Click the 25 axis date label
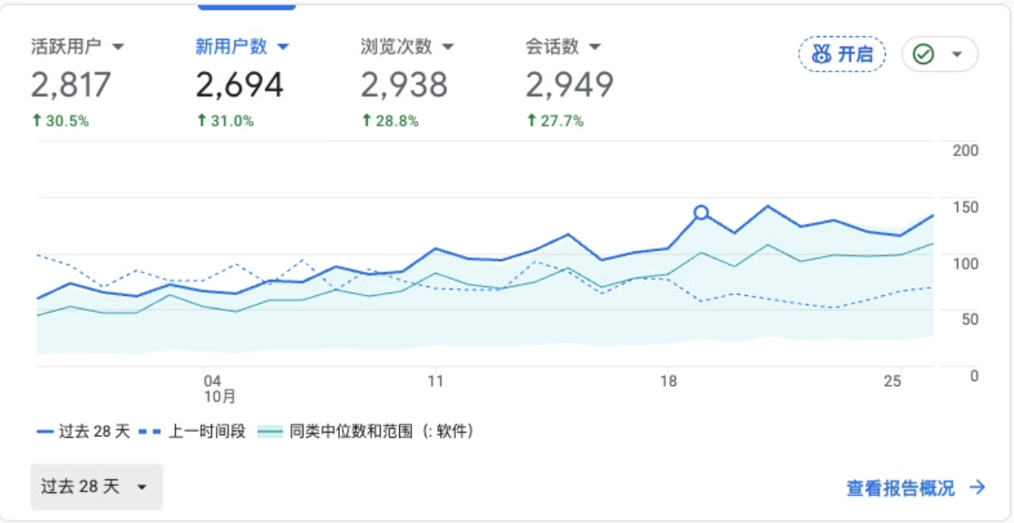The height and width of the screenshot is (523, 1014). coord(892,381)
